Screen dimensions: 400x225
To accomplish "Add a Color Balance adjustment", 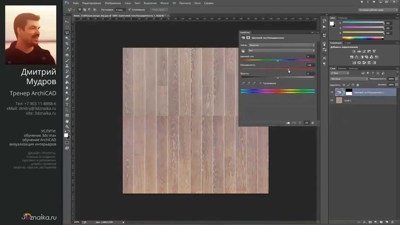I will click(357, 57).
